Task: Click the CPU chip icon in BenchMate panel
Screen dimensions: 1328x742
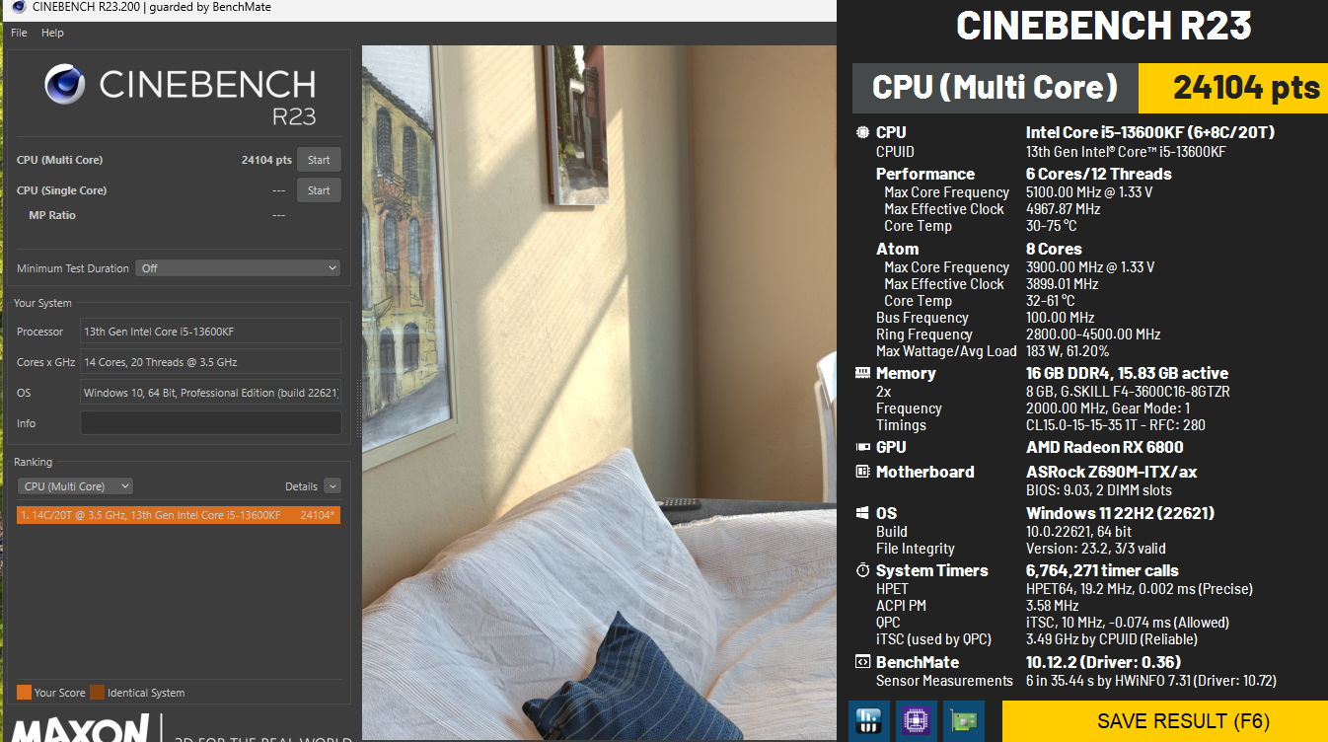Action: point(863,132)
